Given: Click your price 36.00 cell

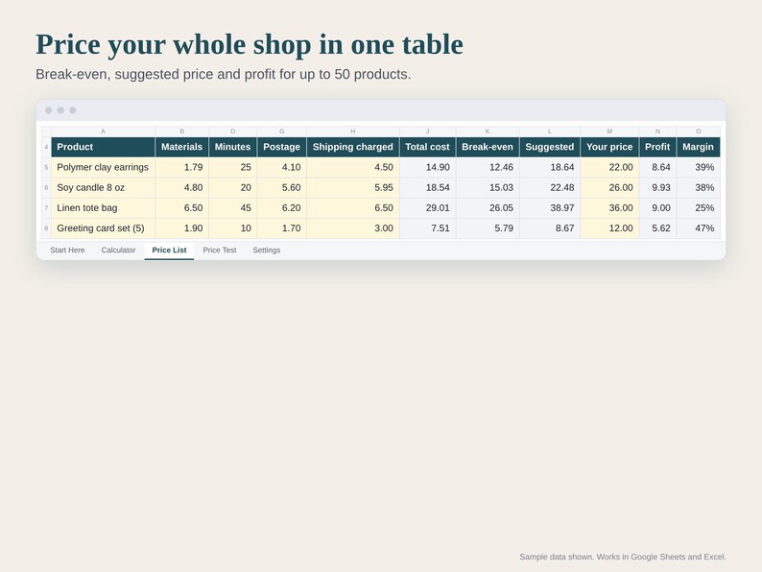Looking at the screenshot, I should (609, 208).
